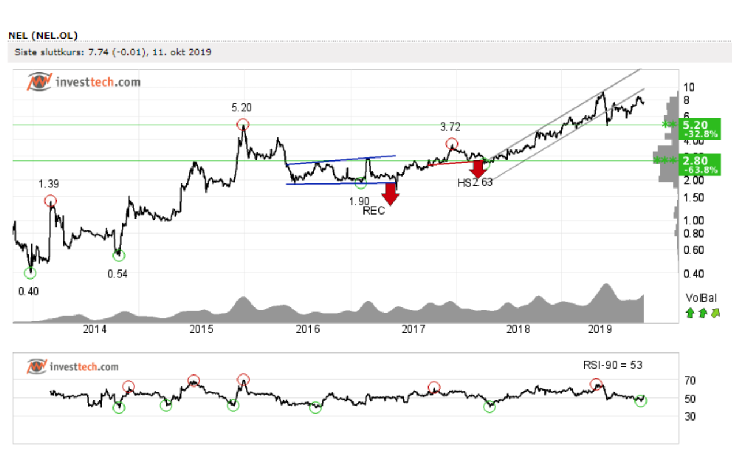Click the green circle at the 0.40 low

pos(30,273)
